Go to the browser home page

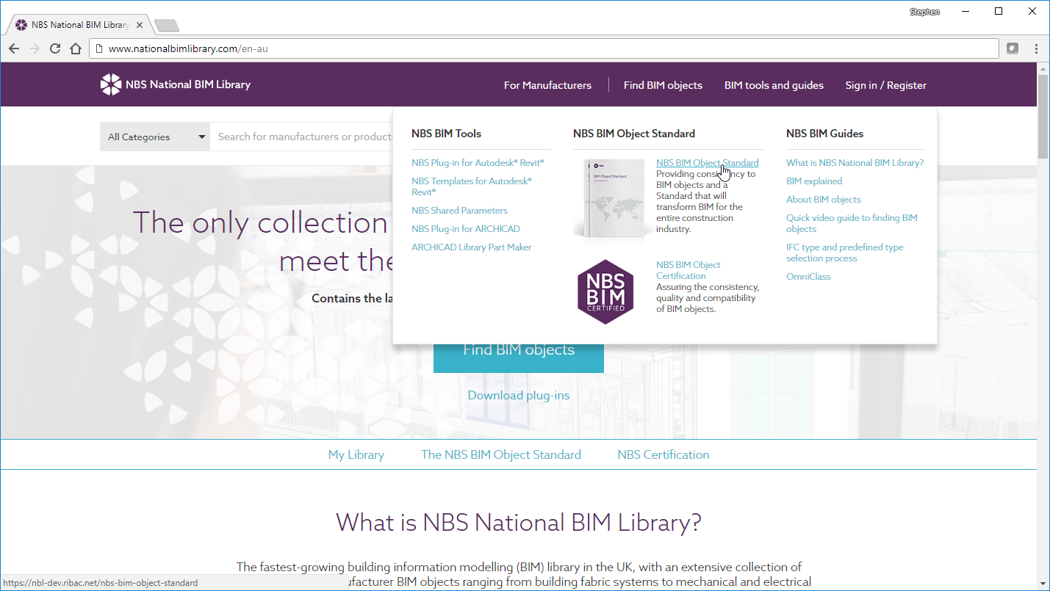[75, 48]
